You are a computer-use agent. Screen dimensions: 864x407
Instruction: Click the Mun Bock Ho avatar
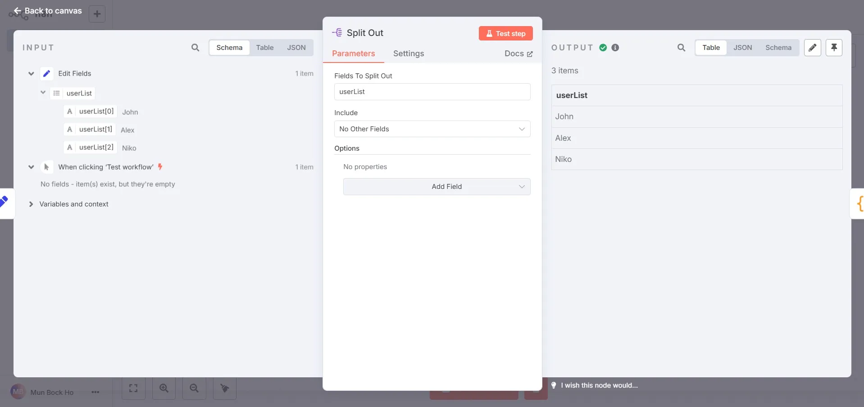pos(18,392)
